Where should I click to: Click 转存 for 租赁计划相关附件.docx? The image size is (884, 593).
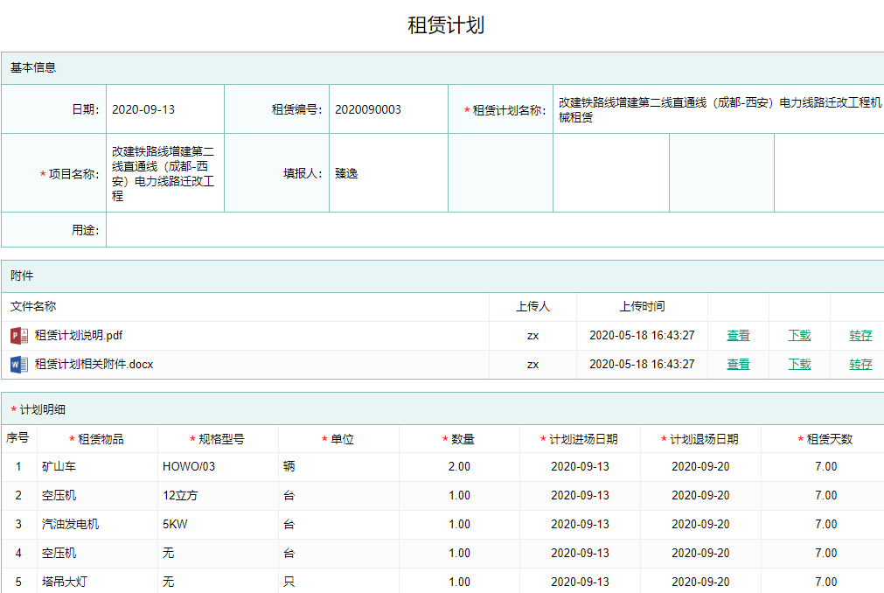coord(860,364)
